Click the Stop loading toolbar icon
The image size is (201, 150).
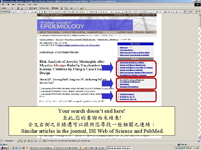[x=18, y=8]
